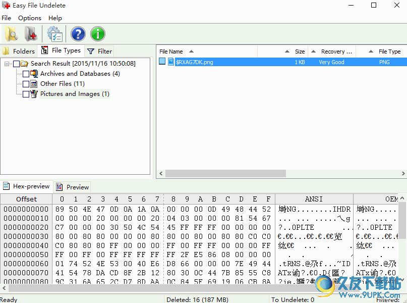The width and height of the screenshot is (407, 303).
Task: Switch to the File Types tab
Action: click(61, 50)
